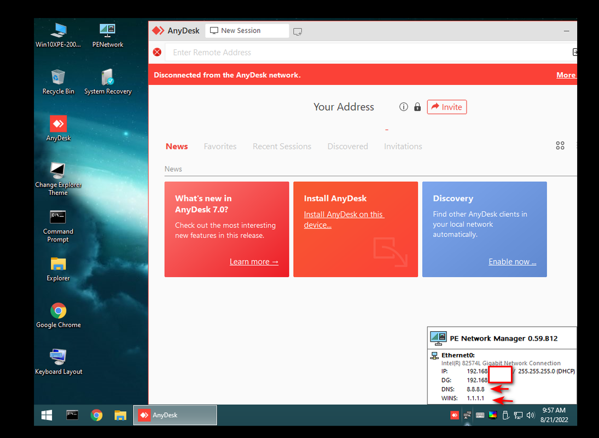This screenshot has height=438, width=599.
Task: Click the PE Network Manager popup icon
Action: (x=438, y=338)
